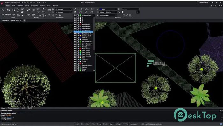
Task: Select the Roads layer in list
Action: pos(84,69)
